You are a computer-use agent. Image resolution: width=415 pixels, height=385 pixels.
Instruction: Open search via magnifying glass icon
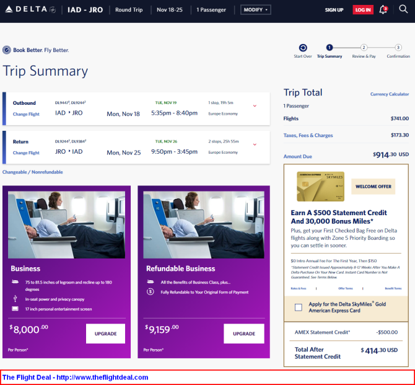pyautogui.click(x=403, y=9)
